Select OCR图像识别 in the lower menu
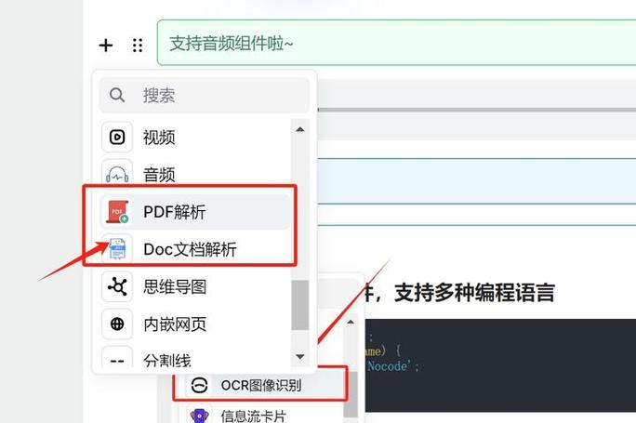This screenshot has height=423, width=636. point(260,385)
